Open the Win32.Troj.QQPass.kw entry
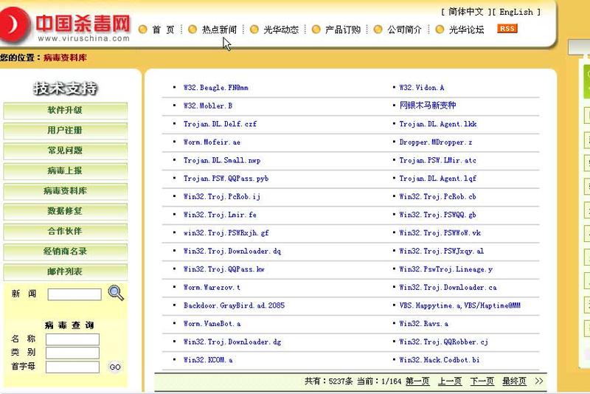This screenshot has width=590, height=394. pyautogui.click(x=224, y=269)
